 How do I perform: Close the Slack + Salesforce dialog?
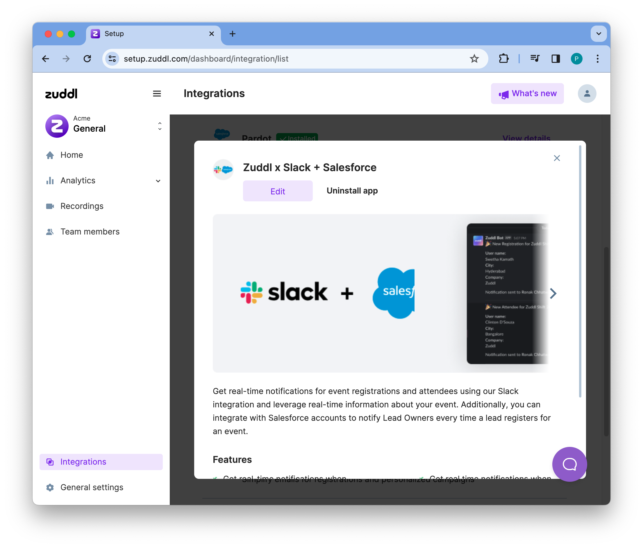pyautogui.click(x=557, y=158)
